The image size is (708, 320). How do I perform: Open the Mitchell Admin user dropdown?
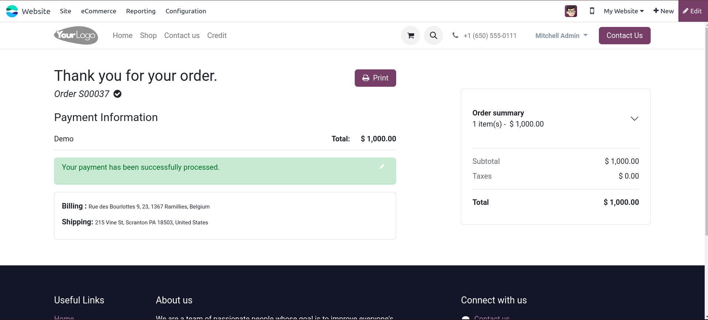pos(561,36)
